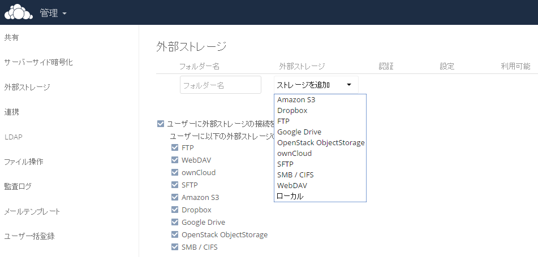Uncheck OpenStack ObjectStorage user storage checkbox
Screen dimensions: 538x257
175,235
